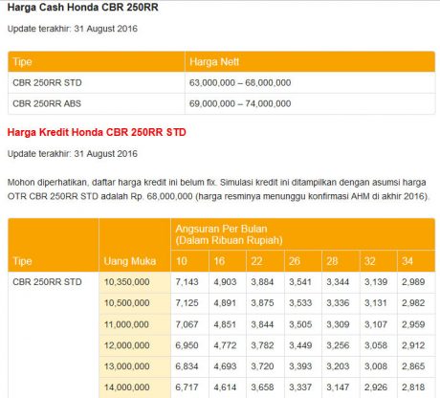Click the installment value 3,875
The width and height of the screenshot is (440, 398).
(x=262, y=303)
